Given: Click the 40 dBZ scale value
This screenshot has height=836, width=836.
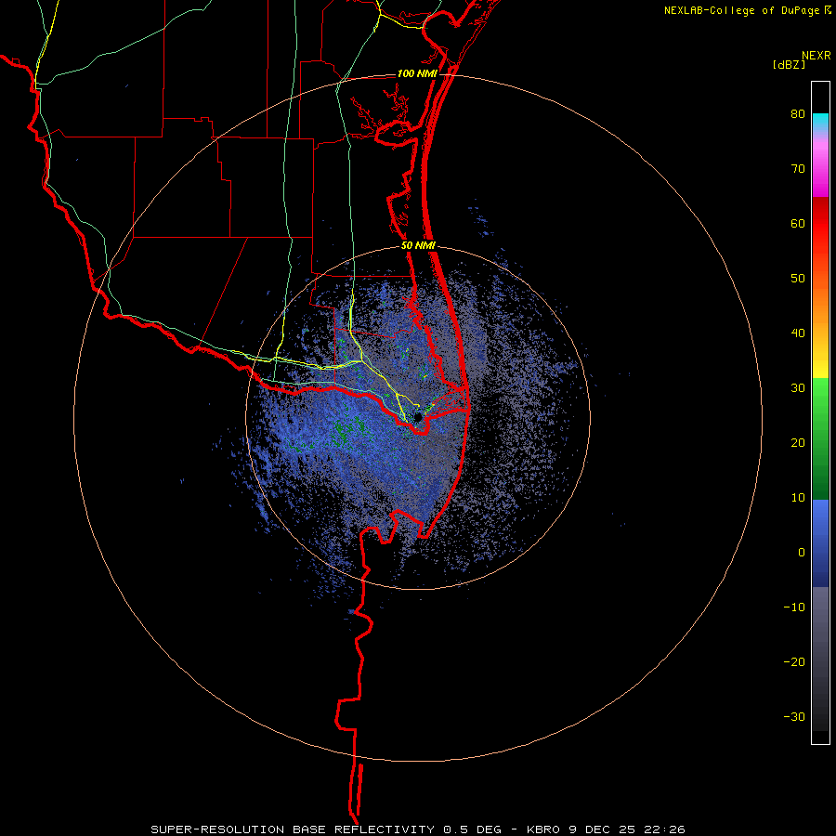Looking at the screenshot, I should [798, 333].
